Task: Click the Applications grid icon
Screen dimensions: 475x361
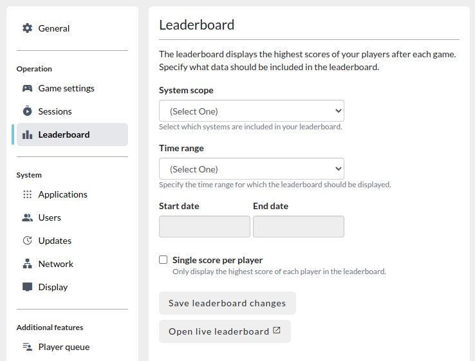Action: point(27,194)
